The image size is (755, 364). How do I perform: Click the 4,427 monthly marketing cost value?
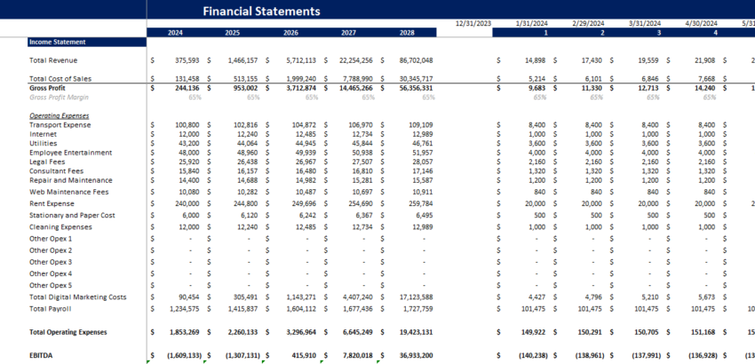[x=537, y=297]
